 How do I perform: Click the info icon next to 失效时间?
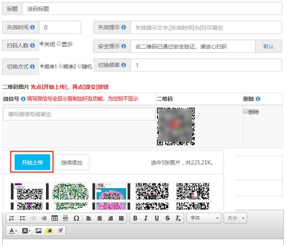pyautogui.click(x=32, y=27)
